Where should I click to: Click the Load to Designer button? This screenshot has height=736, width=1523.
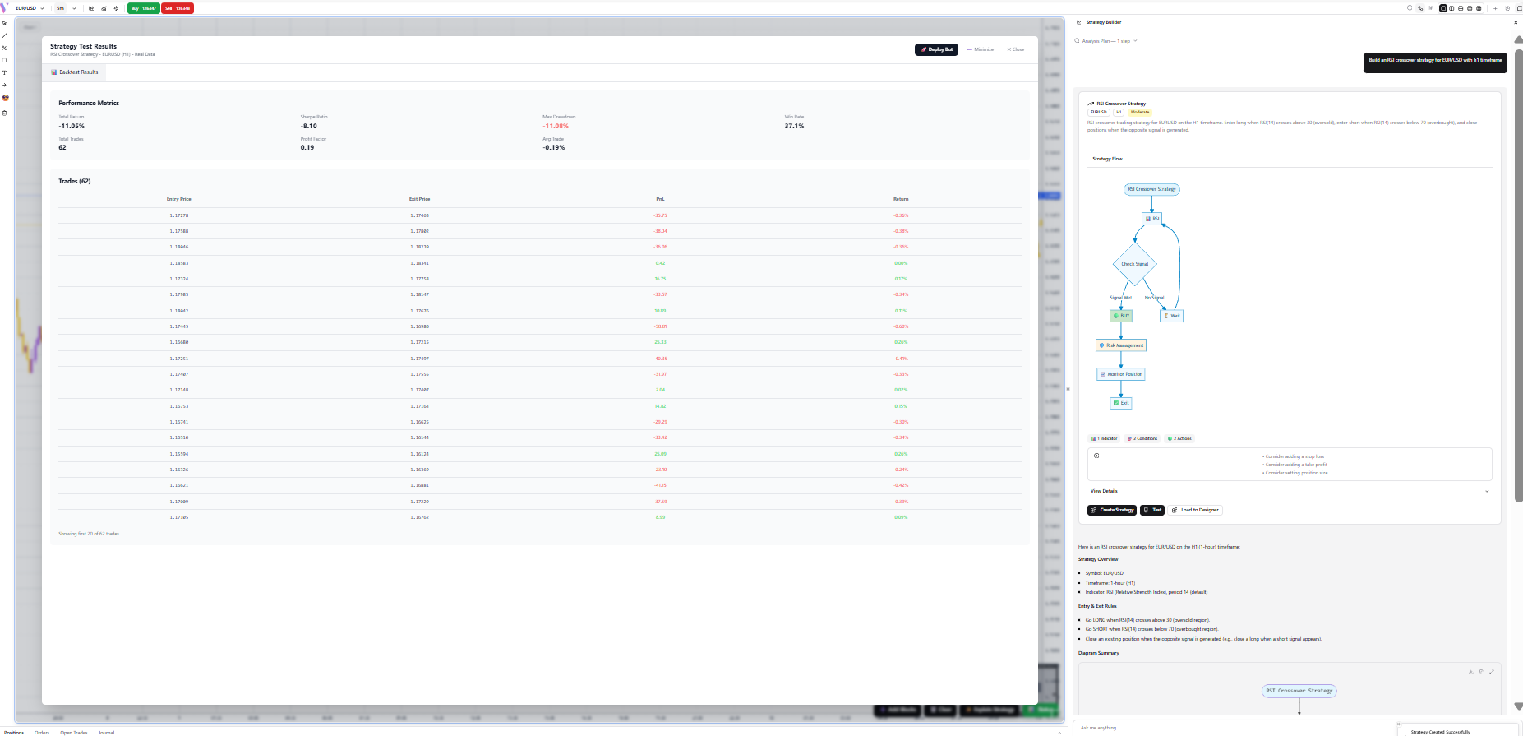[1196, 510]
